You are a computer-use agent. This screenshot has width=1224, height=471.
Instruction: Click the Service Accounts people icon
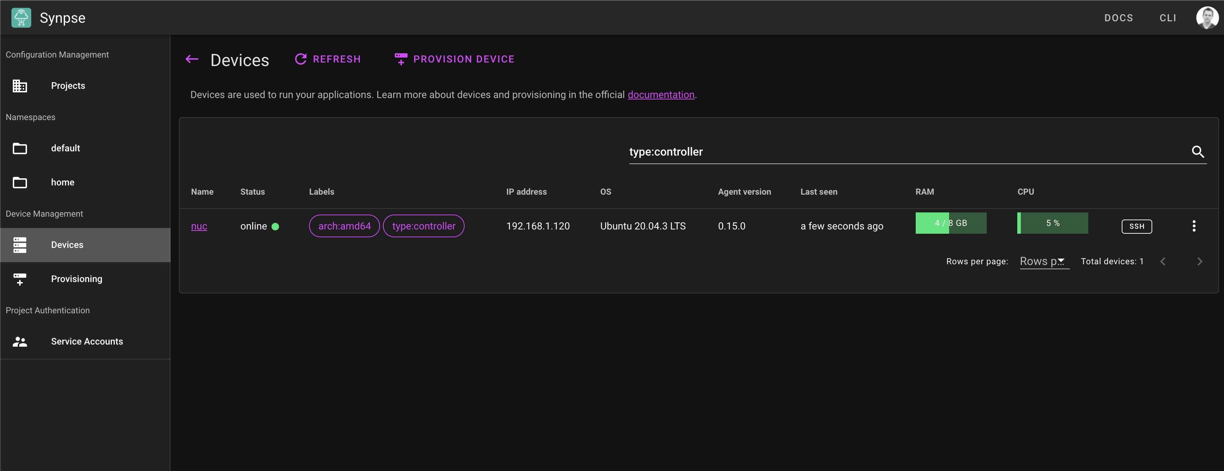20,342
